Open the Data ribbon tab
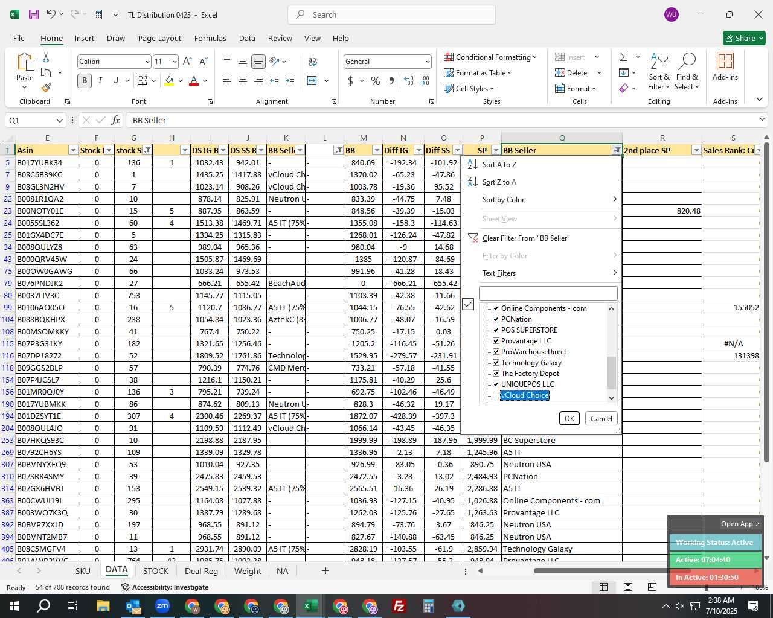Screen dimensions: 773x618 click(x=247, y=38)
